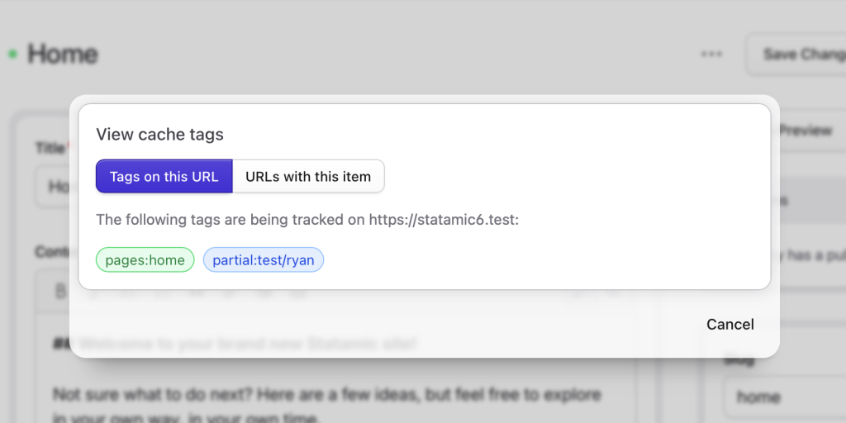846x423 pixels.
Task: Switch to "URLs with this item" tab
Action: coord(308,176)
